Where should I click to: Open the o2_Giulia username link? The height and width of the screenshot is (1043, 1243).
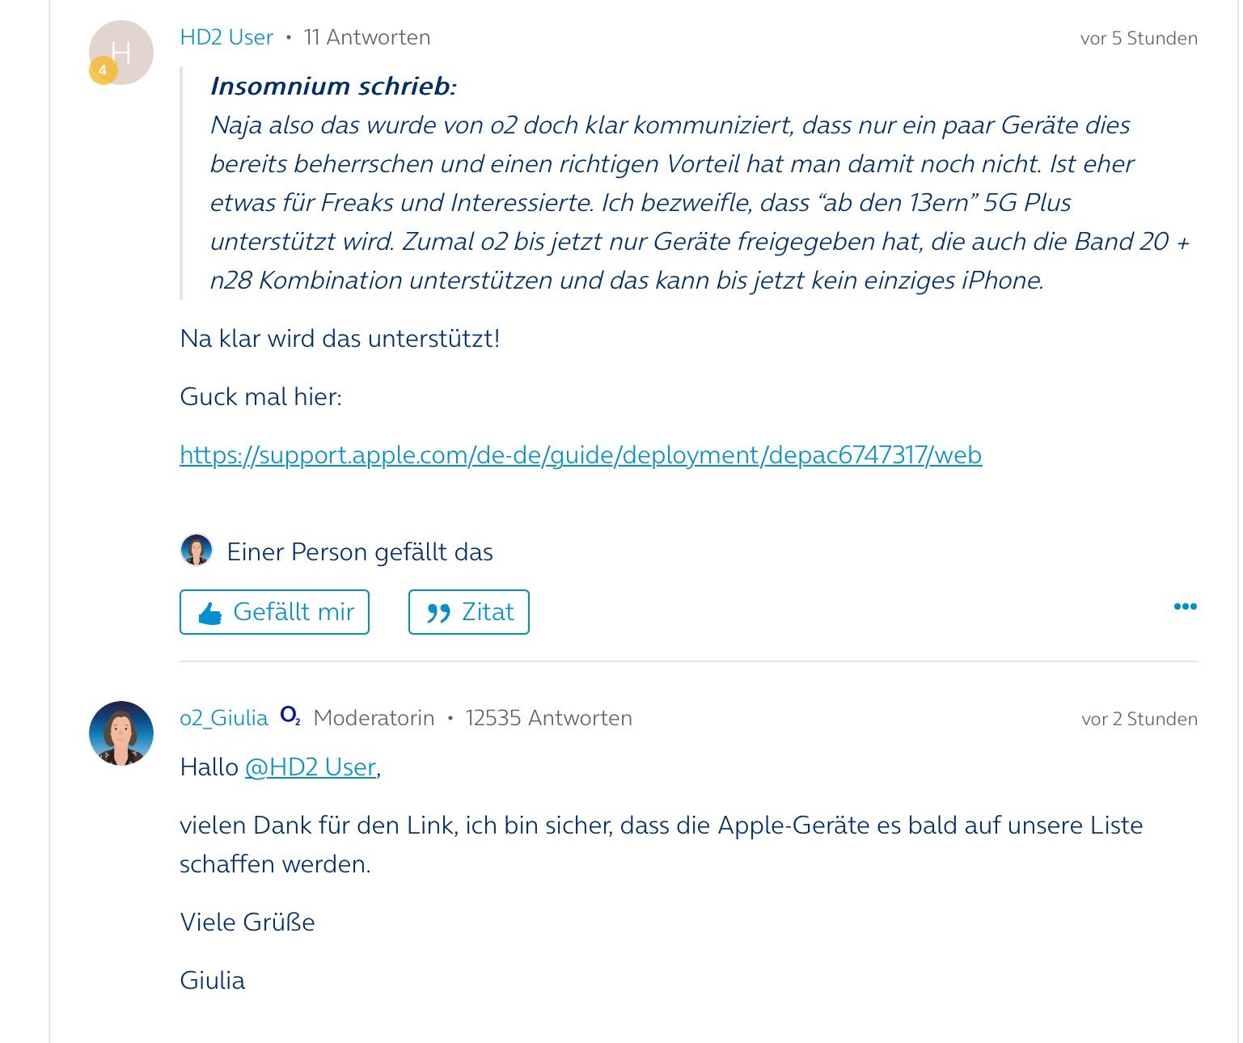click(223, 718)
